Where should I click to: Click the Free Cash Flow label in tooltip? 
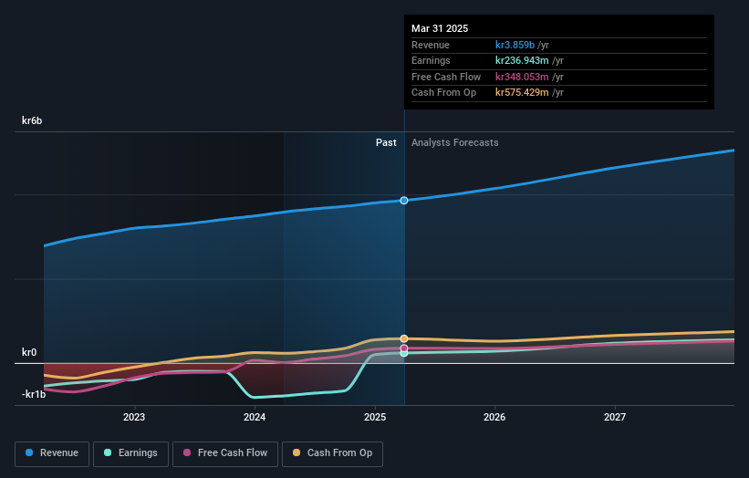tap(446, 77)
